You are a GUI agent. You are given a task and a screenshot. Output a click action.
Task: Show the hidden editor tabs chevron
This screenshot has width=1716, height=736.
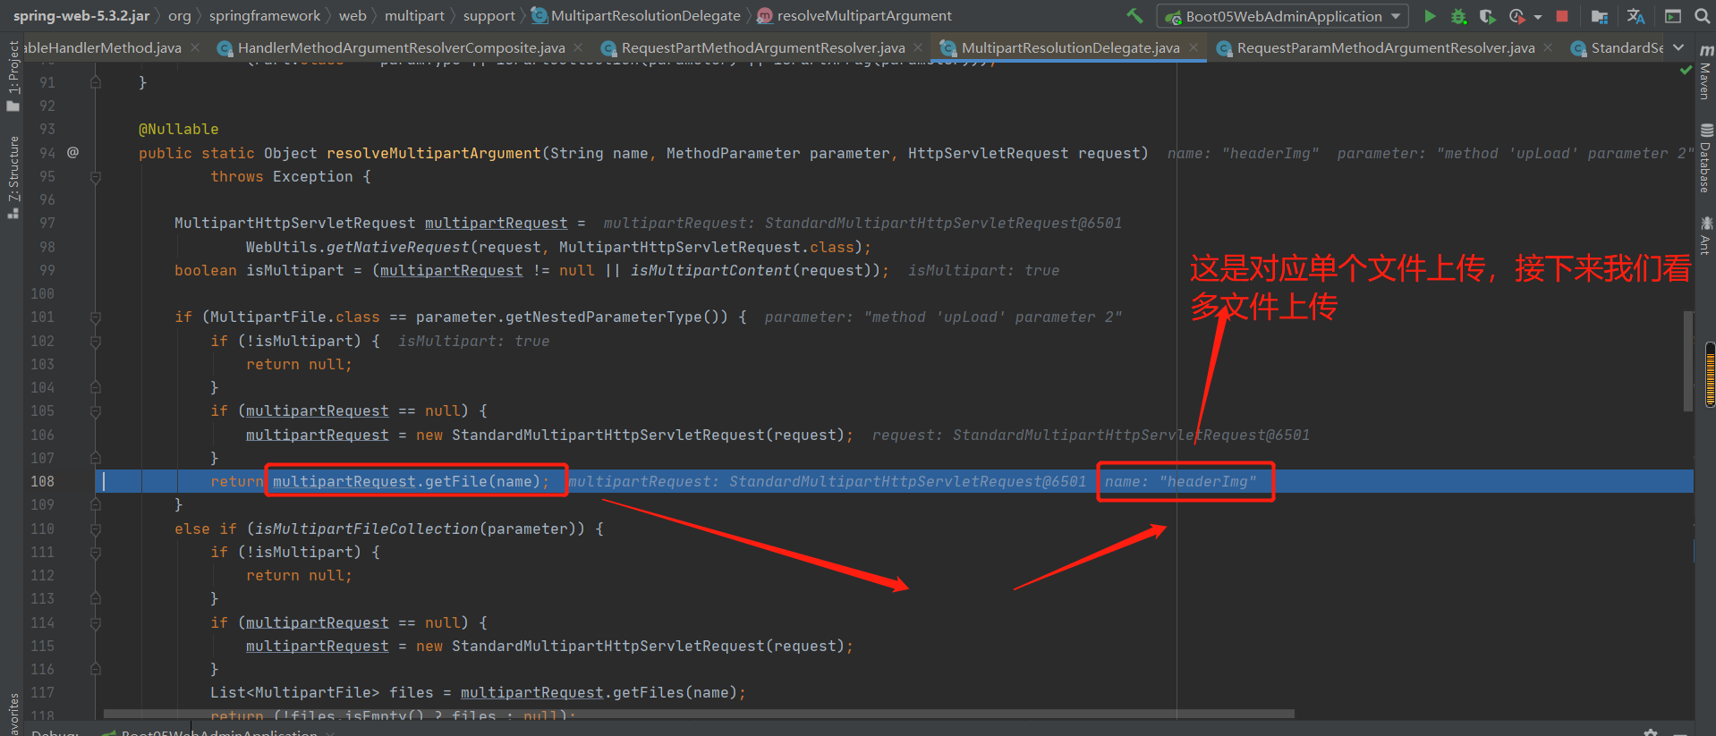(1678, 47)
